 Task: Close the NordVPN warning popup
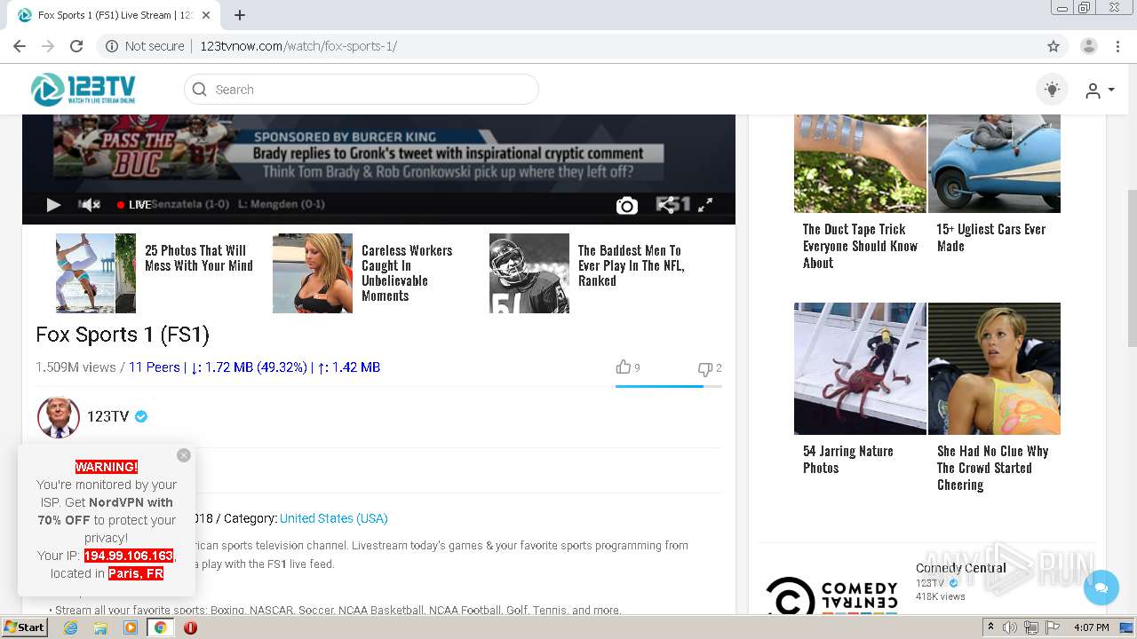[184, 455]
